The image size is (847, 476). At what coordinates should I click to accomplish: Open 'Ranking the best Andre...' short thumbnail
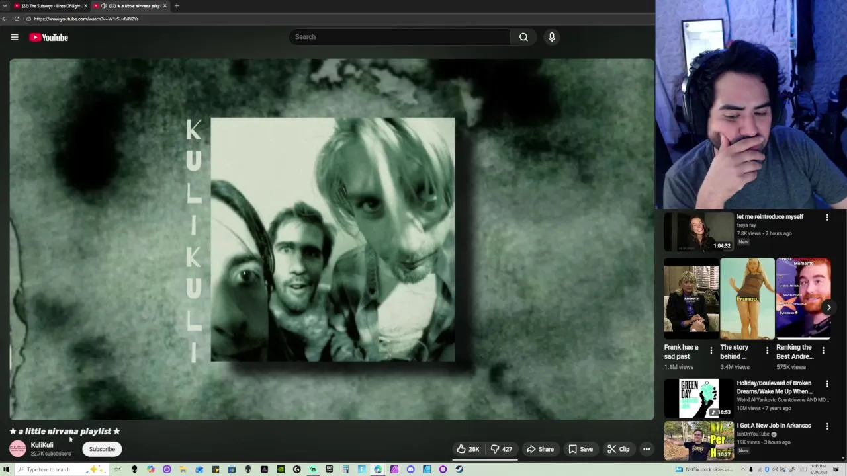pos(803,298)
